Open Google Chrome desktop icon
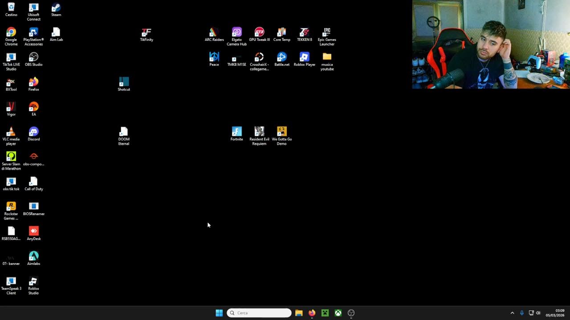 tap(11, 36)
